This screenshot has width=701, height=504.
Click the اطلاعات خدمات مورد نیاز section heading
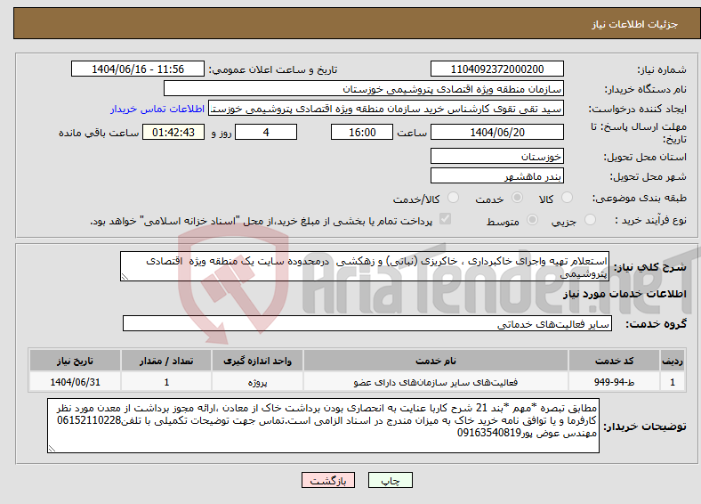(x=624, y=294)
